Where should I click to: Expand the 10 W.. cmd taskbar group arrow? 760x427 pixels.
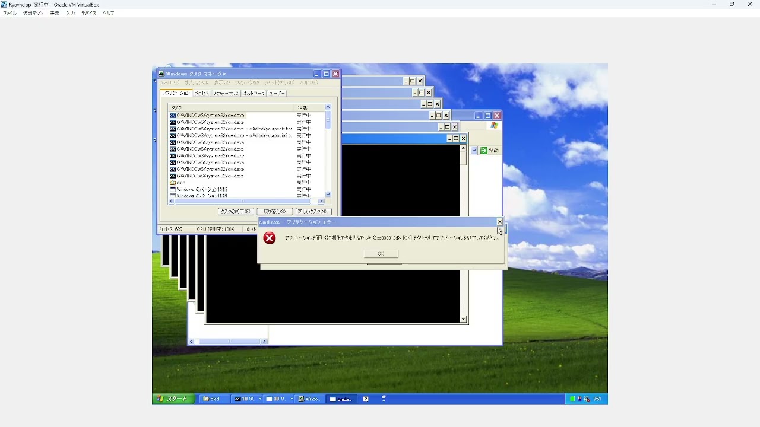(260, 399)
